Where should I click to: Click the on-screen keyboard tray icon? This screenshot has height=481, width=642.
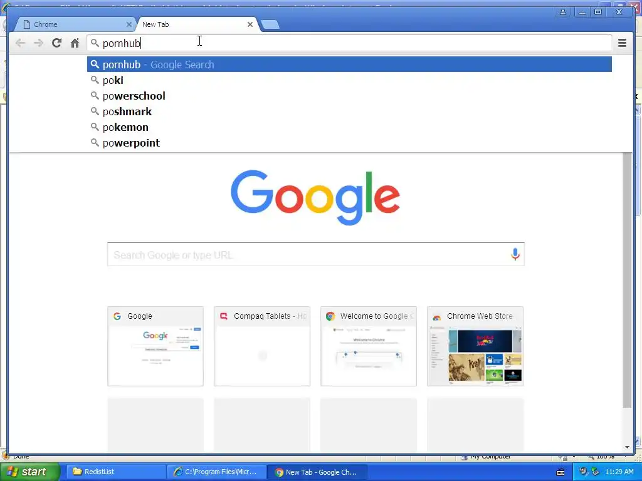(560, 472)
